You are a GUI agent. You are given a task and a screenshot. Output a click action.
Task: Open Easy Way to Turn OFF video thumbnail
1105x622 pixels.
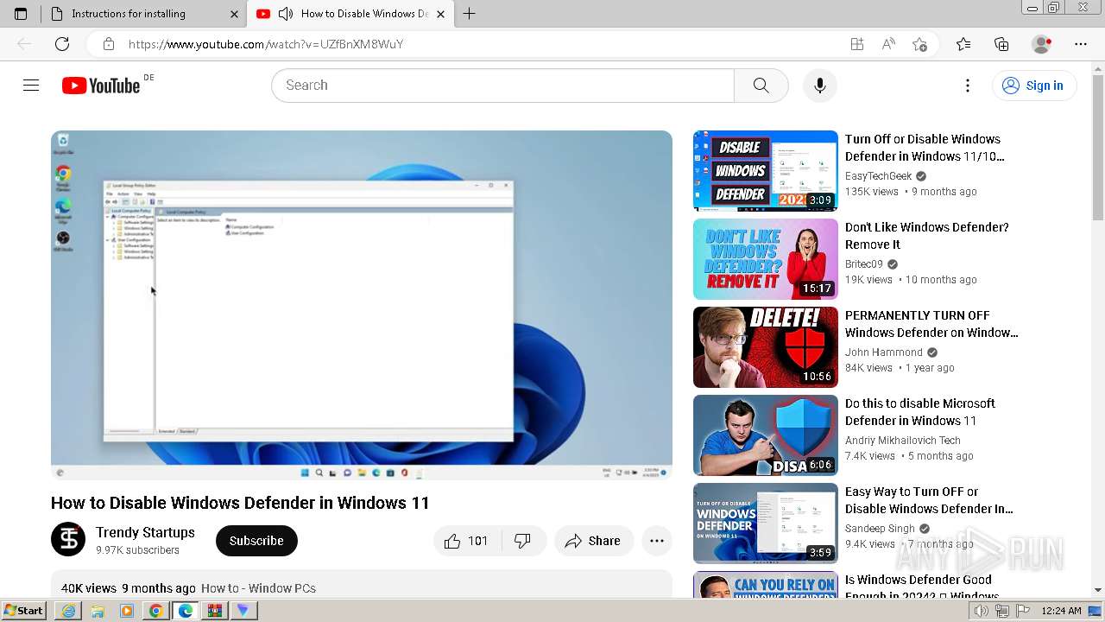[766, 524]
